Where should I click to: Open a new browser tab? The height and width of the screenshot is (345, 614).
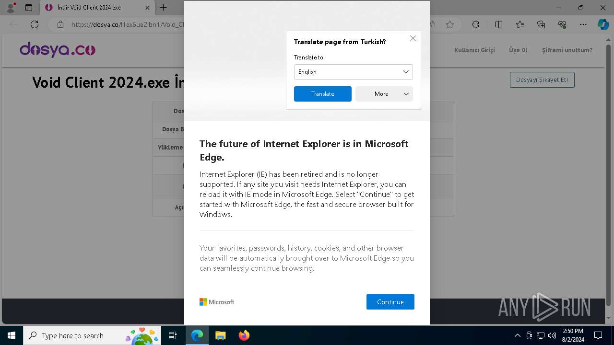click(x=163, y=8)
